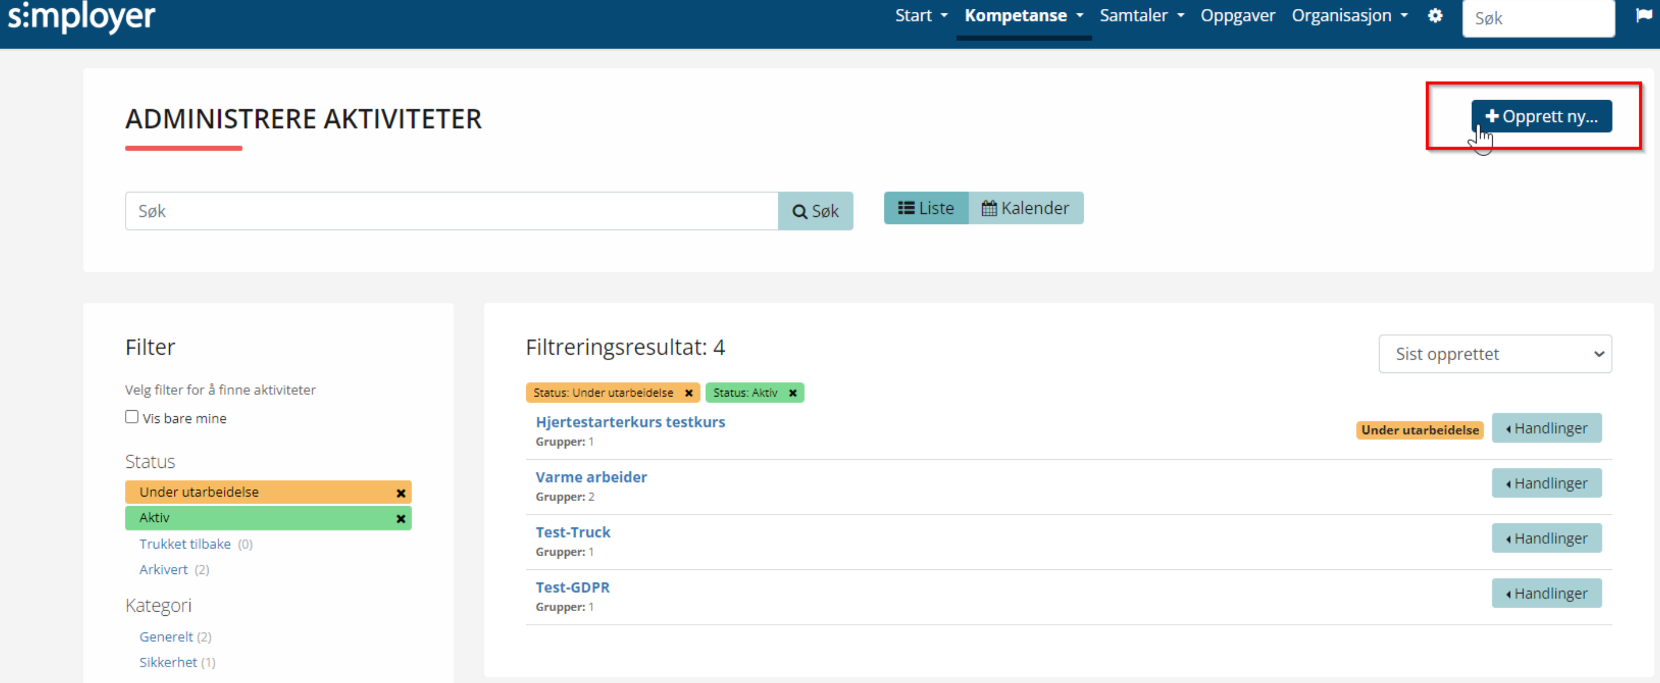Click the Søk search button

pyautogui.click(x=815, y=211)
